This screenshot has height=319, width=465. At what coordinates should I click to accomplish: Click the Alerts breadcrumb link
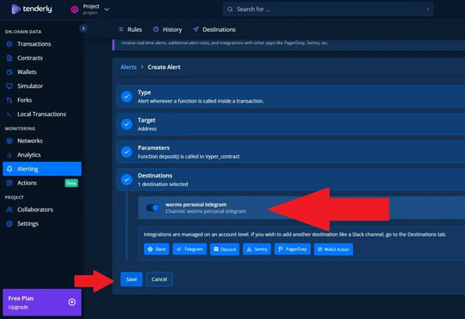tap(128, 67)
